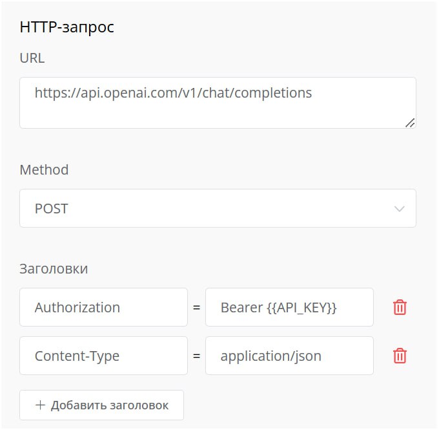Grab the URL textarea resize handle
The image size is (439, 430).
[x=409, y=122]
